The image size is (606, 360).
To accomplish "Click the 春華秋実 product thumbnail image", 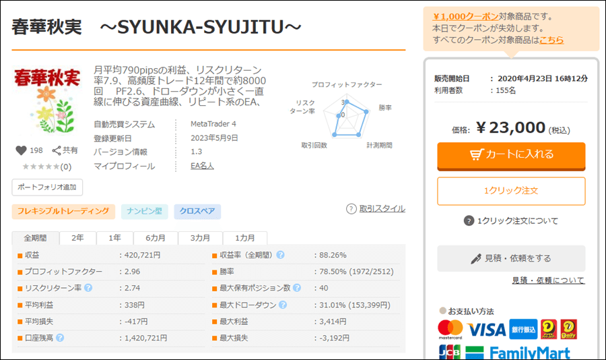I will (46, 100).
